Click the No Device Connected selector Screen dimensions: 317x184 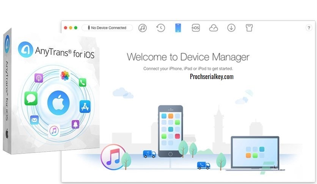107,28
